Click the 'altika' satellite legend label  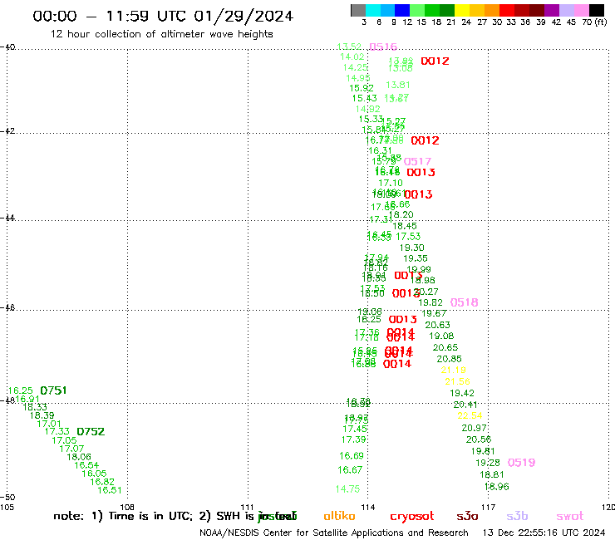[339, 516]
